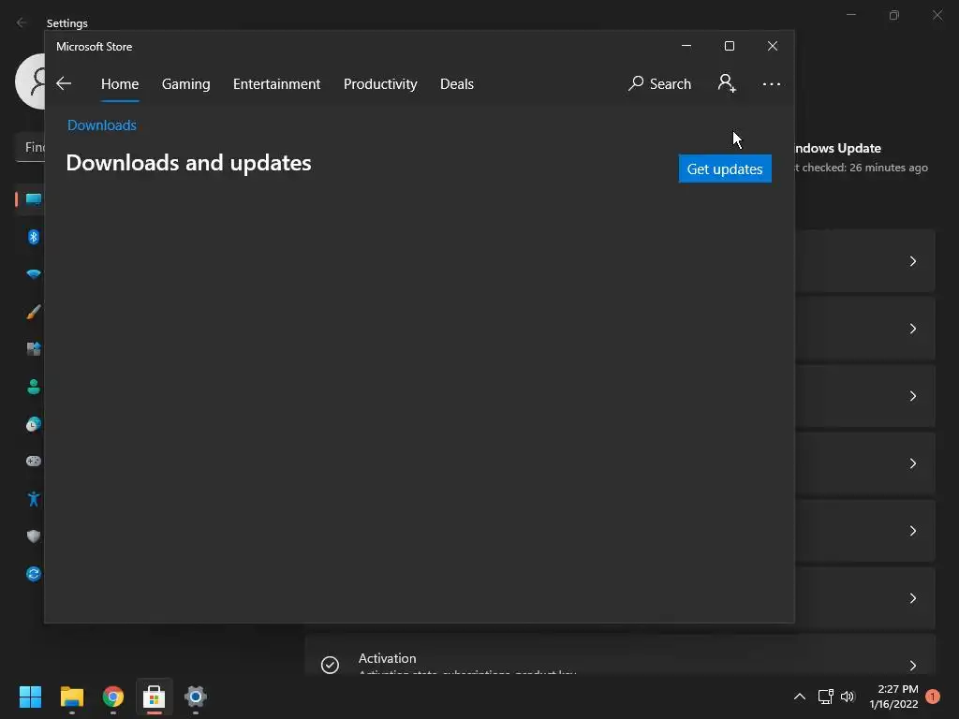
Task: Open File Explorer from the taskbar
Action: [x=71, y=697]
